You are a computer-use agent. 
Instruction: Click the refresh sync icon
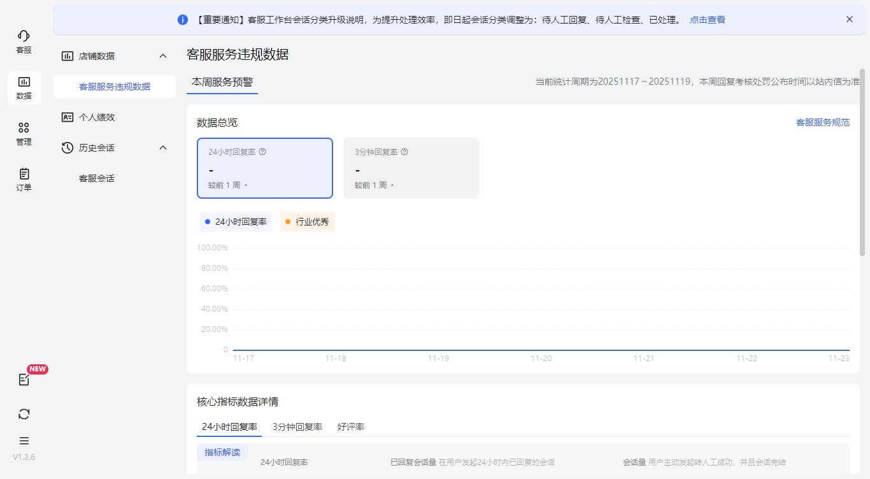point(24,414)
